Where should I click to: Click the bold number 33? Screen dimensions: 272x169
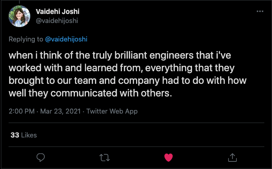point(15,135)
